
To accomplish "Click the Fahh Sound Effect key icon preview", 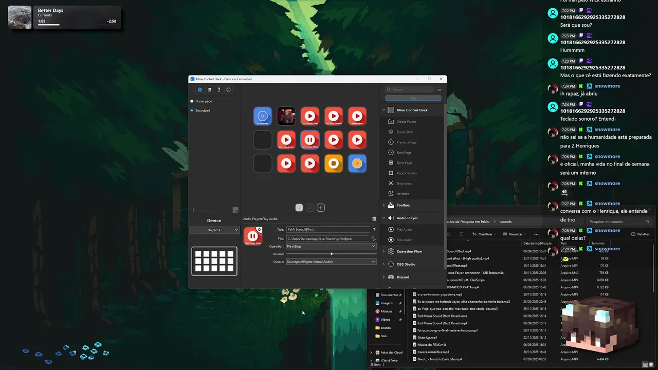I will pyautogui.click(x=252, y=236).
